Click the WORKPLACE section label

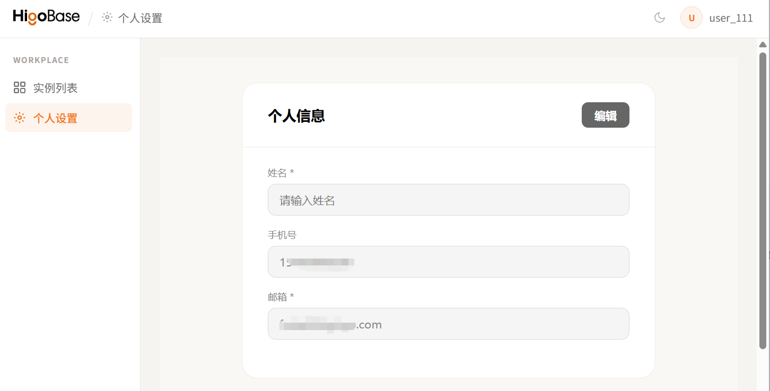pyautogui.click(x=41, y=60)
